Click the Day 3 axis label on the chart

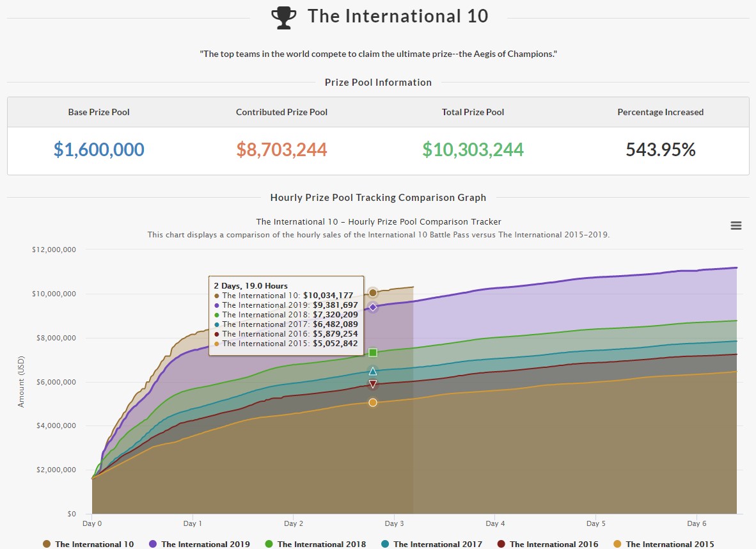coord(394,523)
